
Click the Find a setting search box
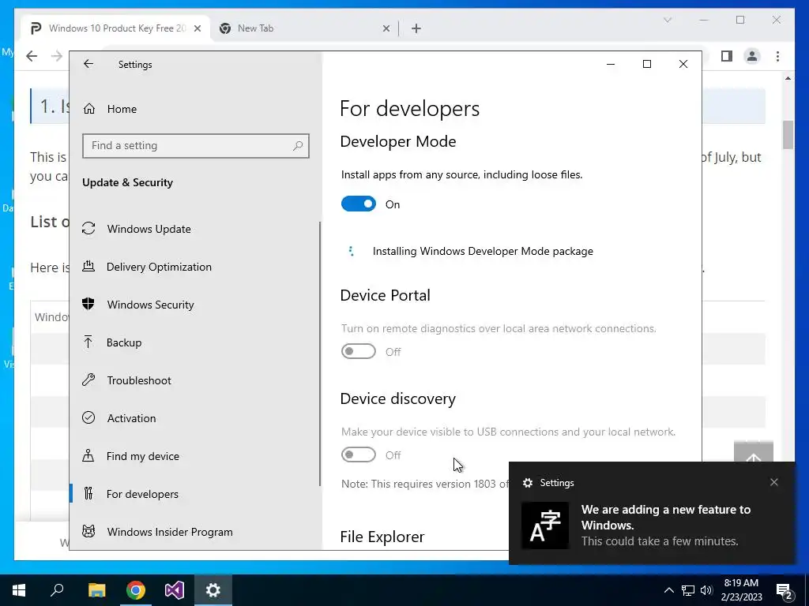tap(196, 146)
